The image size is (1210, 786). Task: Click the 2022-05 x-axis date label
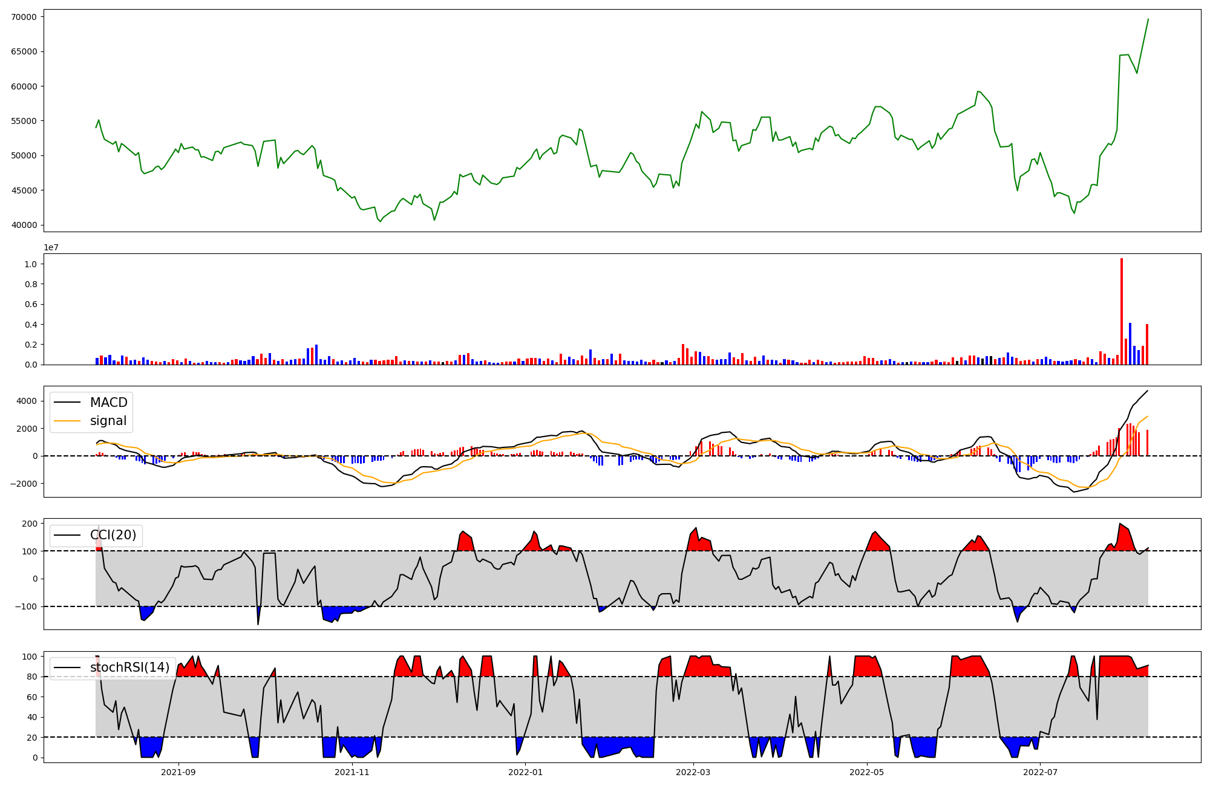[x=866, y=772]
